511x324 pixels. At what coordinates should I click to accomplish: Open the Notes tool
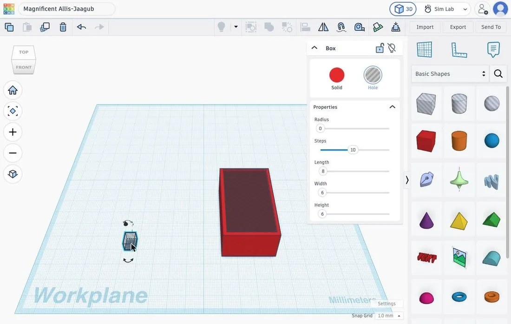coord(493,50)
